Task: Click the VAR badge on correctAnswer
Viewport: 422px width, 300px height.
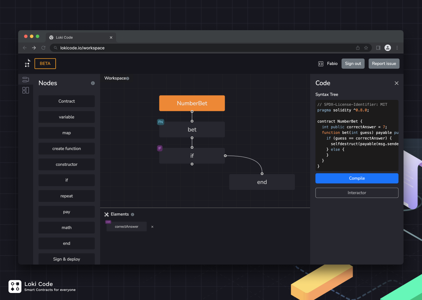Action: pos(108,222)
